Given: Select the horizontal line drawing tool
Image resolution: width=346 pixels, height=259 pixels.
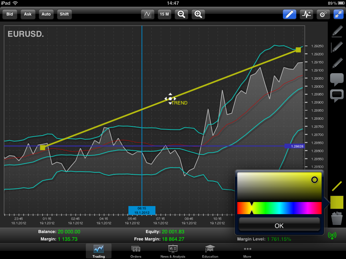Looking at the screenshot, I should 337,31.
